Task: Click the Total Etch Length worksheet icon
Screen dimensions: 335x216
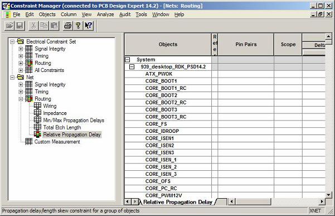Action: [37, 127]
